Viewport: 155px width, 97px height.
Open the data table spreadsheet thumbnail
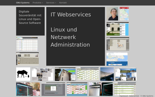[x=27, y=44]
